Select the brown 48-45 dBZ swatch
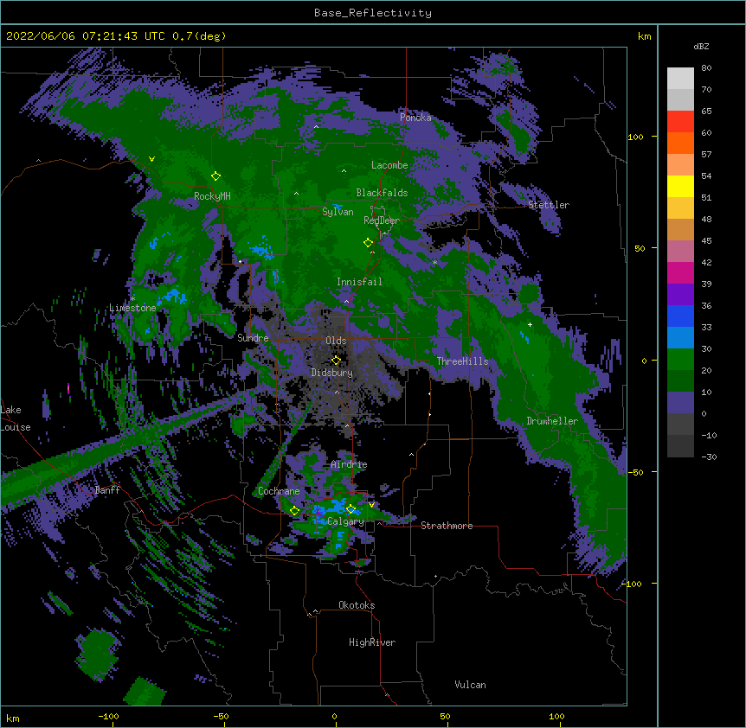The width and height of the screenshot is (746, 728). pos(680,229)
